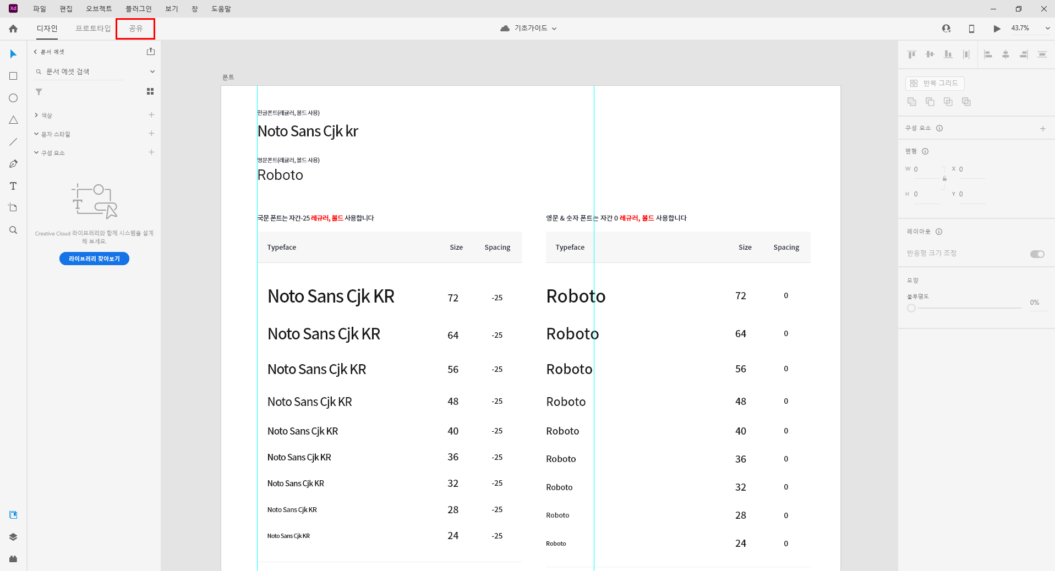Go to the Home screen
This screenshot has height=571, width=1055.
point(13,29)
